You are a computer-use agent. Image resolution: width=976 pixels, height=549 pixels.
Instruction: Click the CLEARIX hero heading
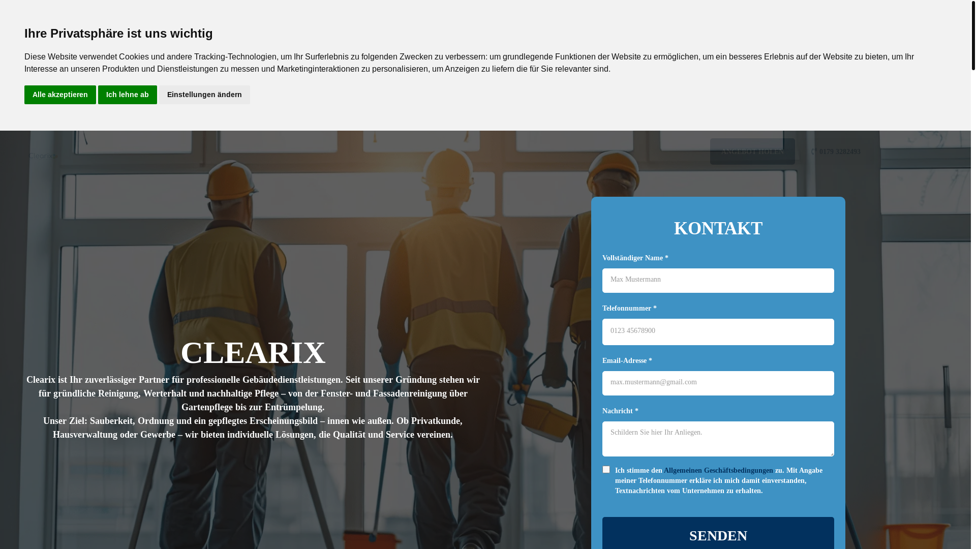click(253, 352)
